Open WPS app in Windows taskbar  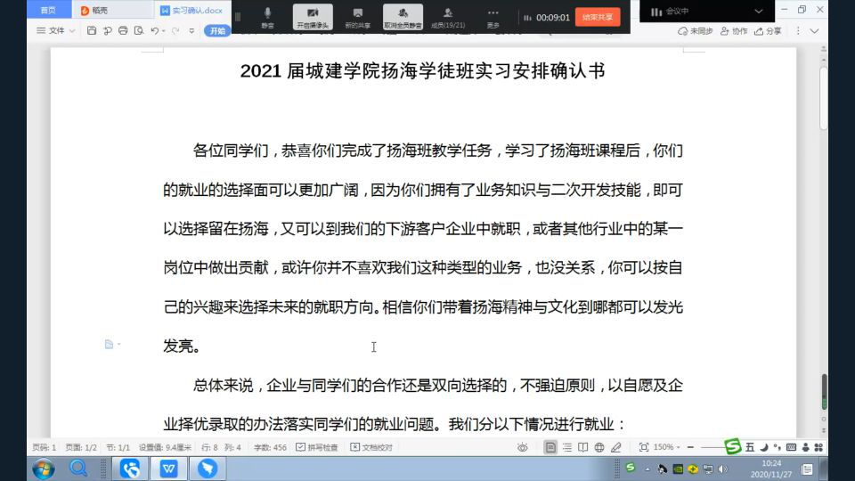pyautogui.click(x=168, y=468)
